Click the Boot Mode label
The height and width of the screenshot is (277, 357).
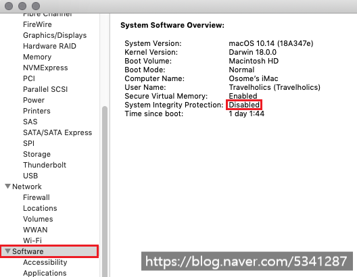(145, 70)
